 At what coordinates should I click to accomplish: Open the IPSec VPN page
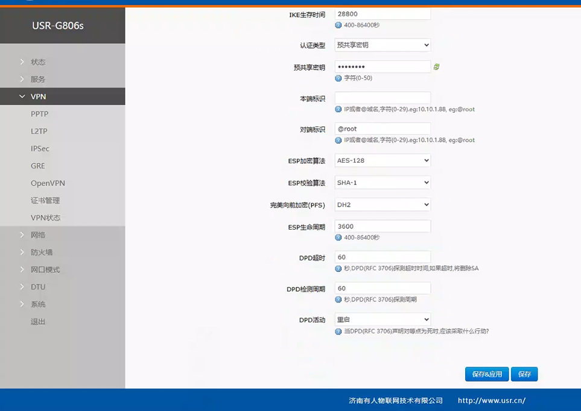click(40, 148)
